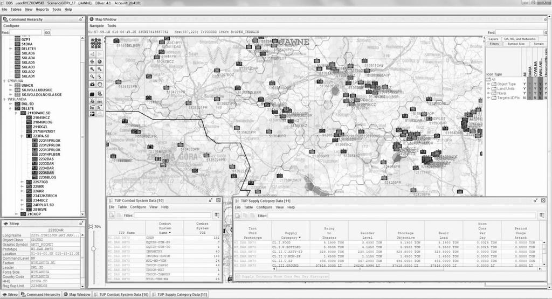Open the Tables menu

[16, 10]
